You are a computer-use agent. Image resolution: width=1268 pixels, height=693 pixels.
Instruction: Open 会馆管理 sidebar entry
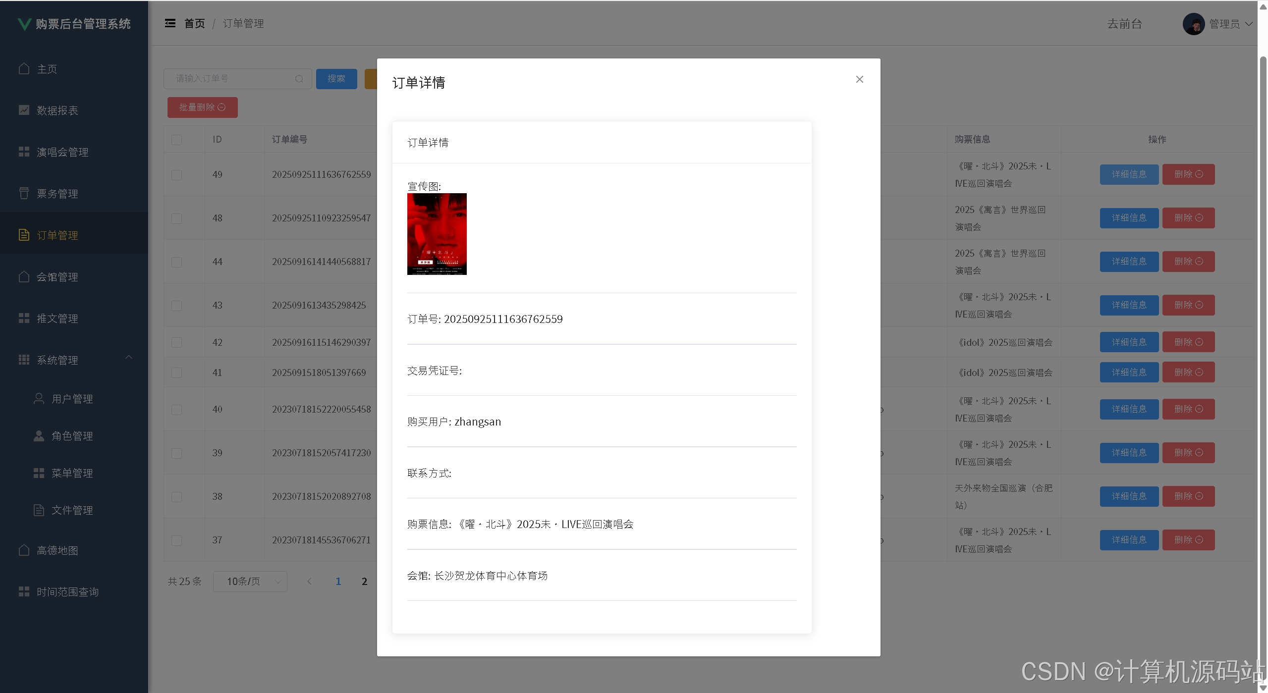(74, 277)
